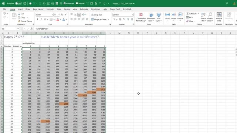Switch to the Formulas tab
This screenshot has height=133, width=237.
[x=50, y=9]
